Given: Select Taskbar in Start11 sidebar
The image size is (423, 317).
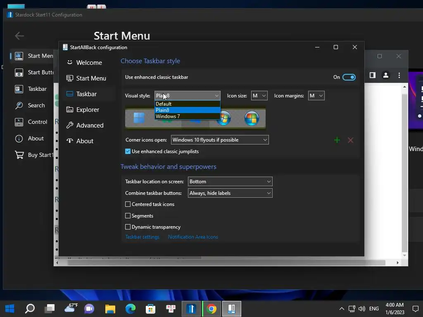Looking at the screenshot, I should click(31, 89).
